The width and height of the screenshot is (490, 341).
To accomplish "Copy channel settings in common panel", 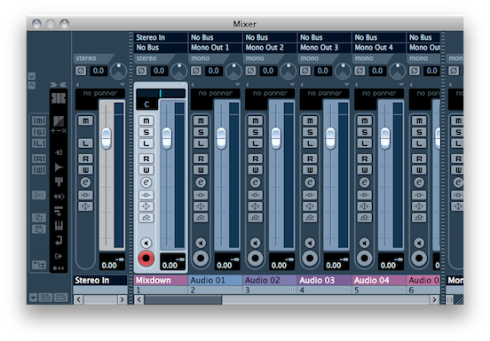I will 39,218.
